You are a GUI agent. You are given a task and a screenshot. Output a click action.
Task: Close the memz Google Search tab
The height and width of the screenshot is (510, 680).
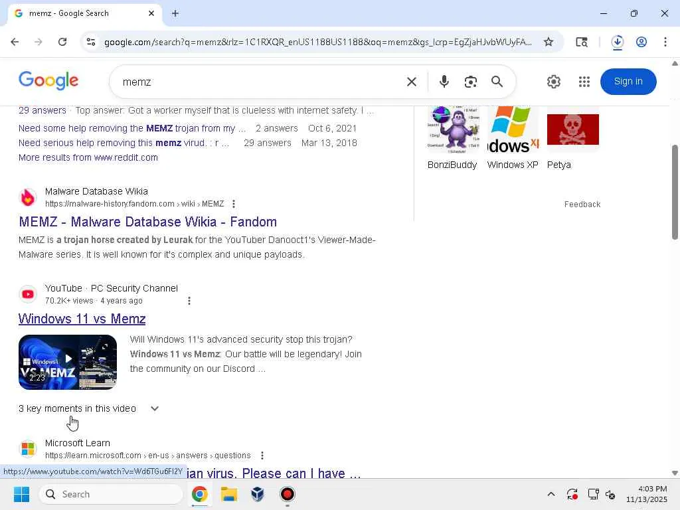pyautogui.click(x=151, y=13)
